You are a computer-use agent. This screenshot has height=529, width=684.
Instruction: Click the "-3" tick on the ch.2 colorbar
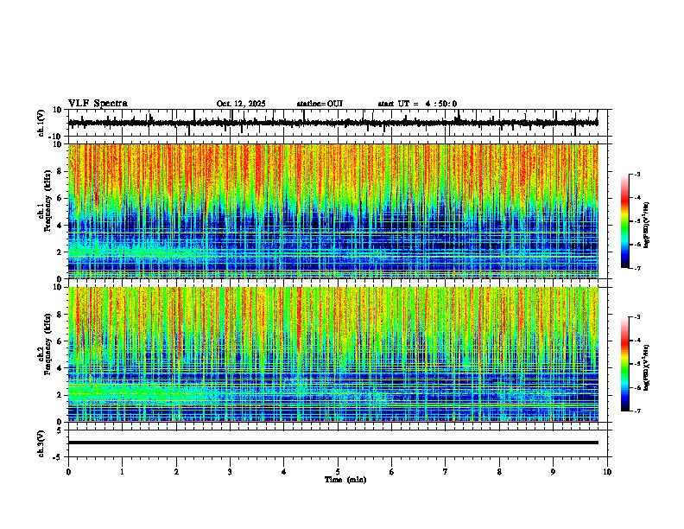636,317
